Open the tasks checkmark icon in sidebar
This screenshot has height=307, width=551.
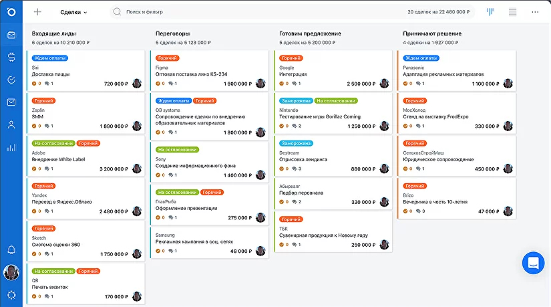pos(11,80)
